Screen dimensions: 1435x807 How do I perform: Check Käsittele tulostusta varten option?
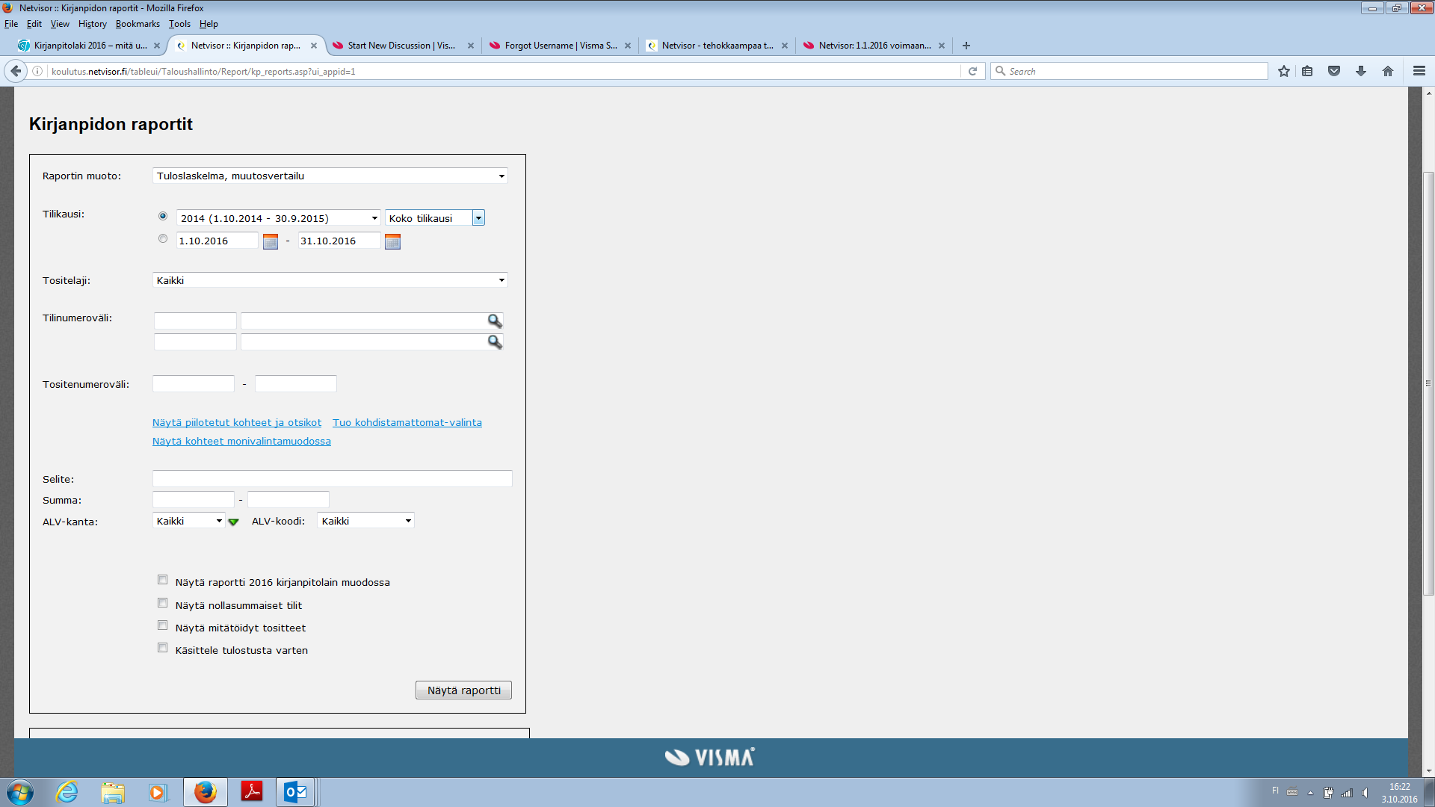tap(162, 648)
